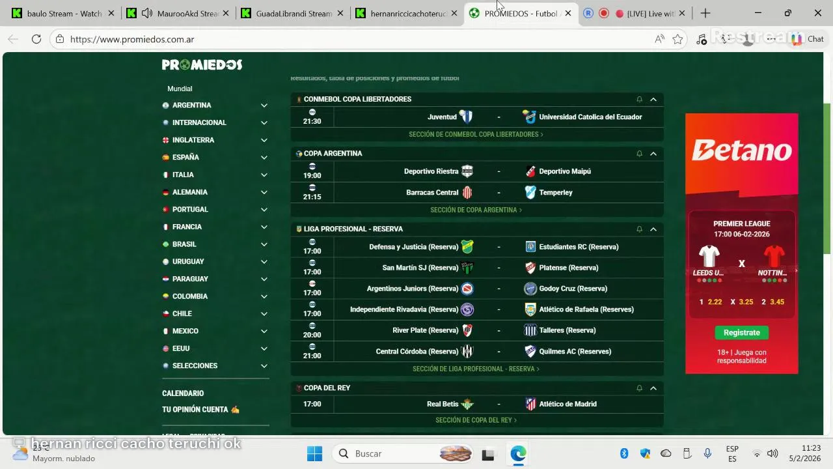The image size is (833, 469).
Task: Collapse Copa Argentina section
Action: [x=653, y=154]
